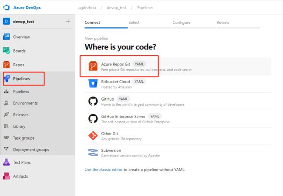The image size is (283, 196).
Task: Select the Test Plans menu label
Action: pos(22,162)
